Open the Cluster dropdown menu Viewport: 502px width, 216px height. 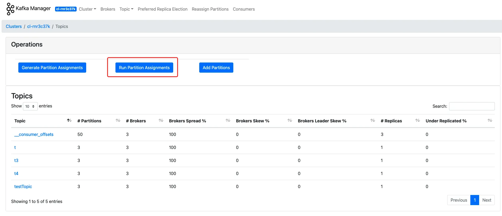87,9
